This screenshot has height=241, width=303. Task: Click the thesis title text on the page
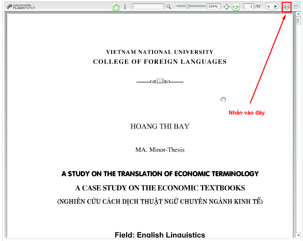pyautogui.click(x=160, y=174)
